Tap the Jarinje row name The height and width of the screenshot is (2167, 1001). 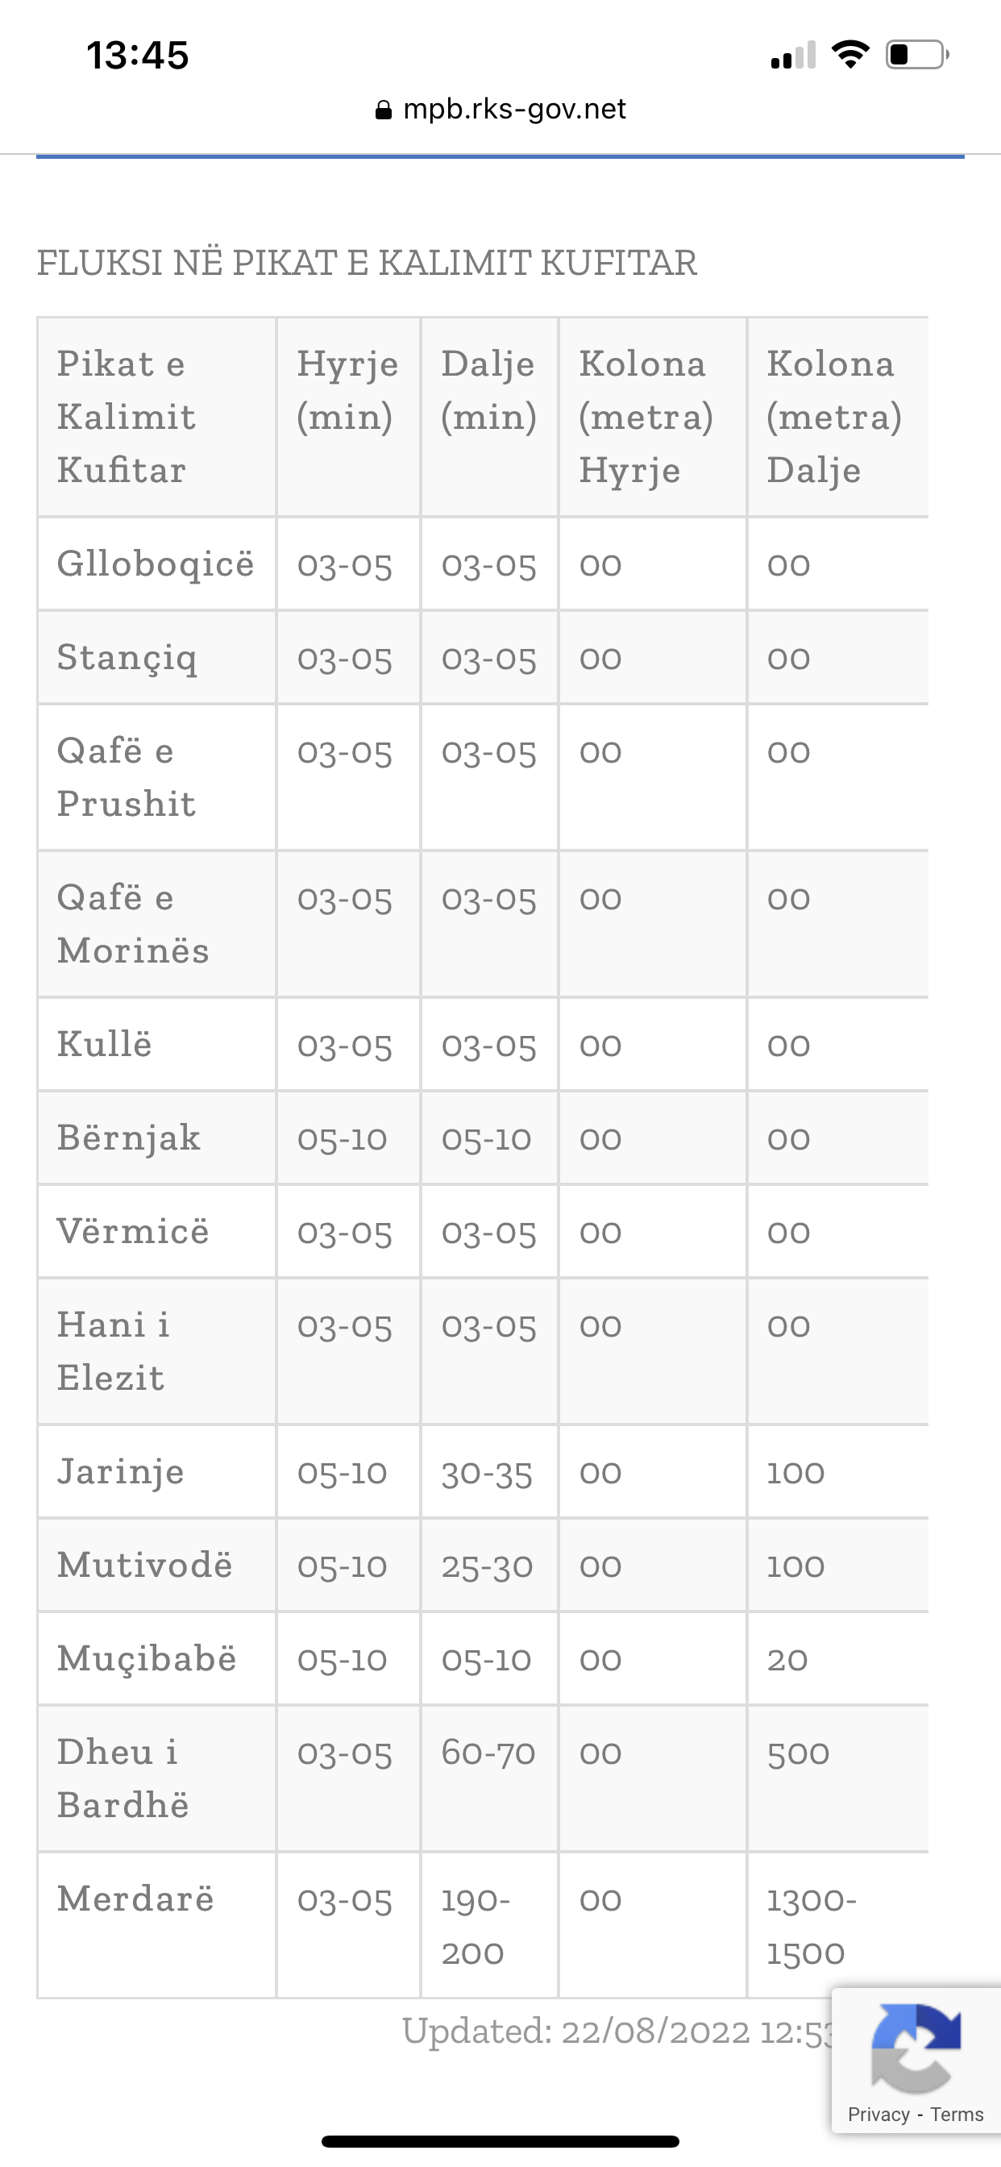tap(120, 1472)
